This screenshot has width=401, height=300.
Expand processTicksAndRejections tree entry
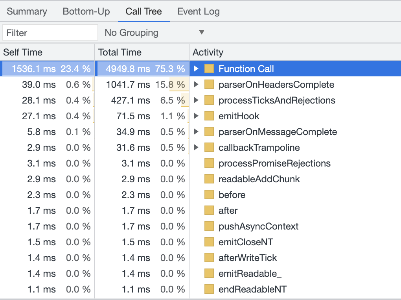click(197, 100)
